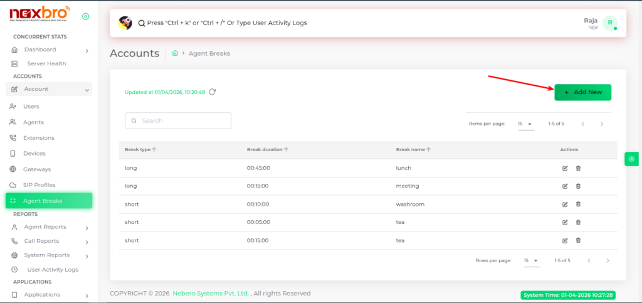Click the Add New button
This screenshot has height=303, width=642.
tap(582, 92)
